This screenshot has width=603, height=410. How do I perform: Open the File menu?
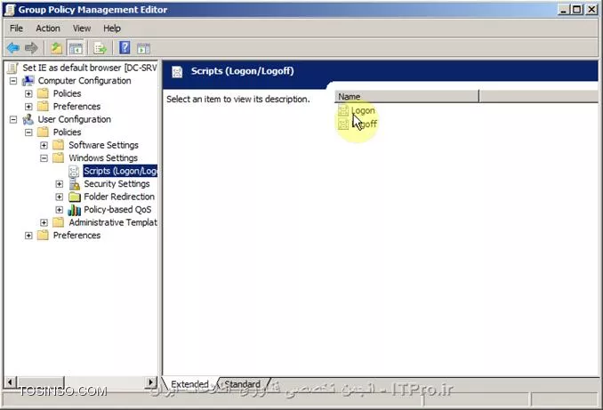16,28
